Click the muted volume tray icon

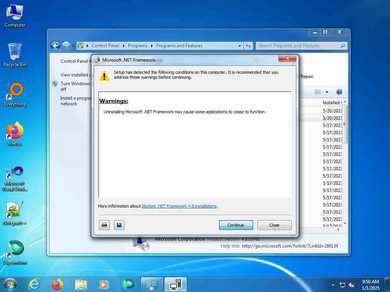click(352, 285)
